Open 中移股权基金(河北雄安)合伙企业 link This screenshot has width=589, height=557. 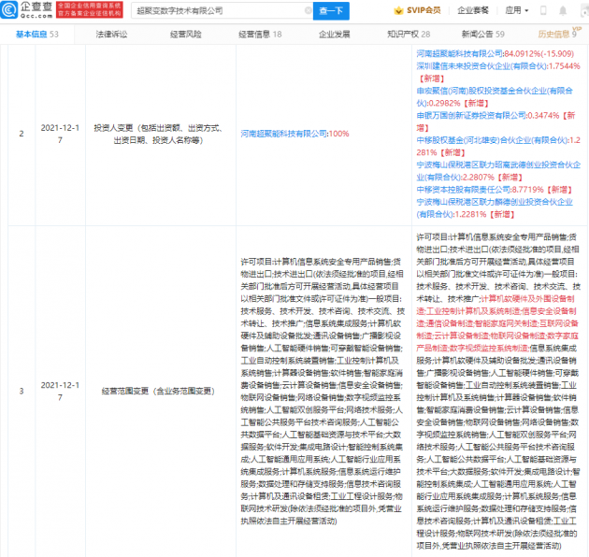coord(492,140)
